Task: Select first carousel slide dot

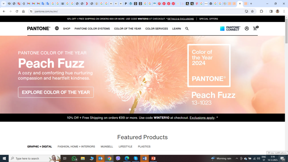Action: tap(130, 109)
